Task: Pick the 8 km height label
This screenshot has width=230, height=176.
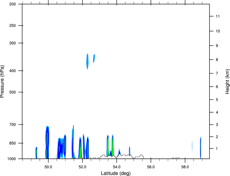Action: (217, 60)
